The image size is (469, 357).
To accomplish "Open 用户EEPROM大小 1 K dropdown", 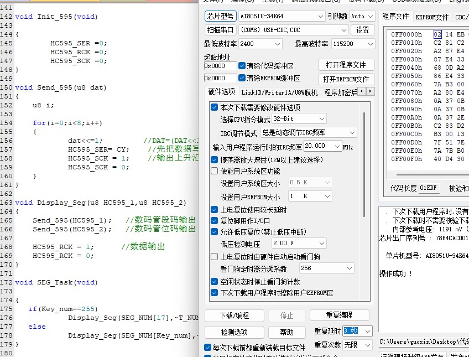I will click(310, 196).
